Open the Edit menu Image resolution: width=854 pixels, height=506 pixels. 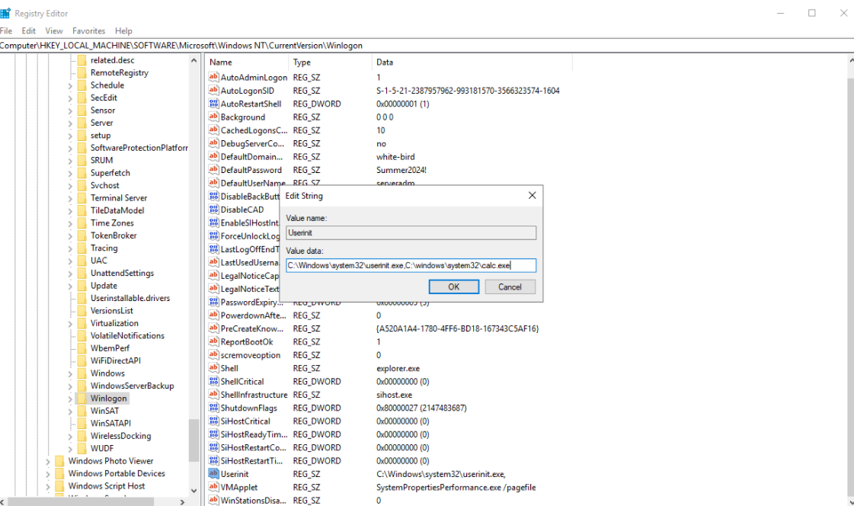click(29, 31)
